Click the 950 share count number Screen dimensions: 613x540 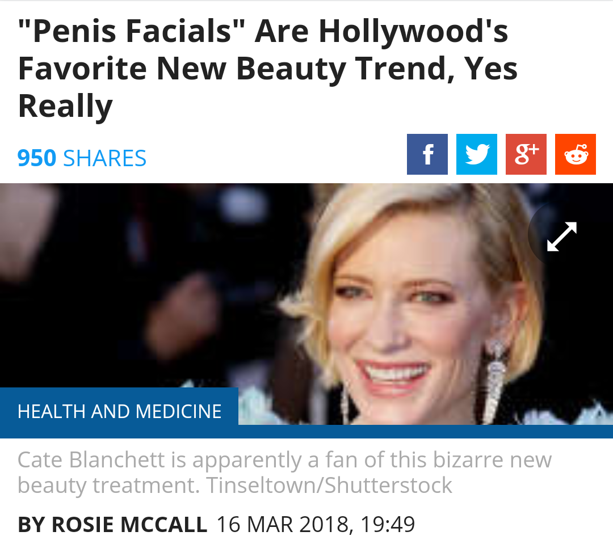tap(37, 158)
